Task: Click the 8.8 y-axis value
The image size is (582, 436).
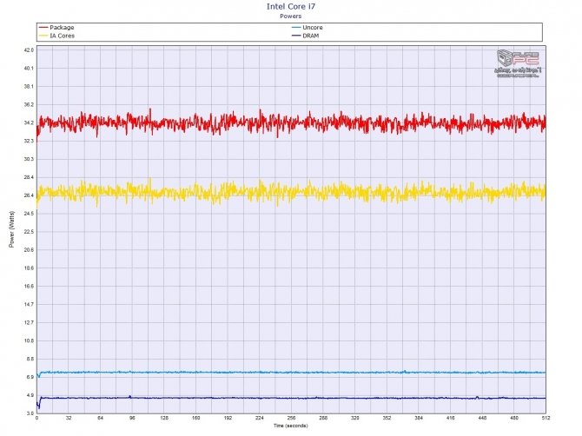Action: (29, 359)
